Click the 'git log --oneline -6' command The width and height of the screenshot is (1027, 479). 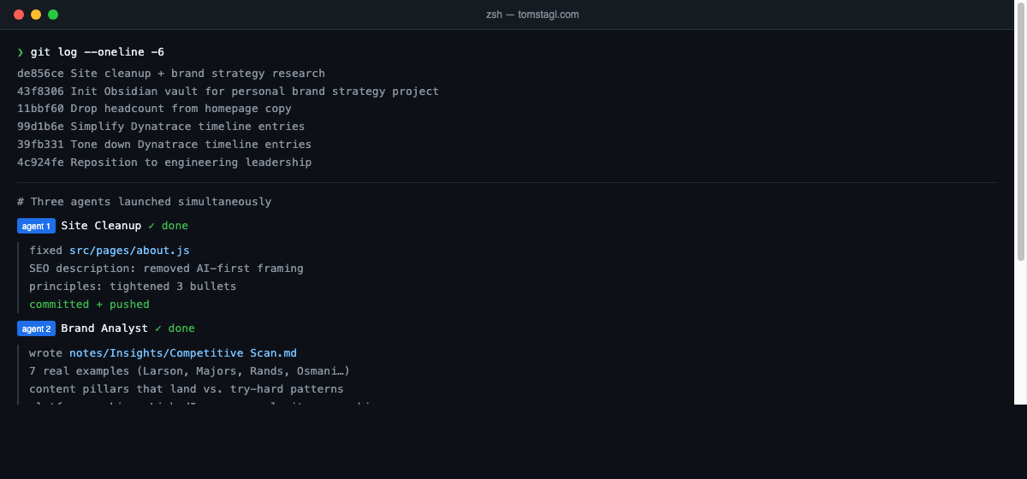[x=98, y=52]
